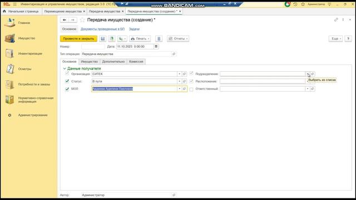Open the Печать dropdown menu
This screenshot has width=356, height=200.
[140, 39]
